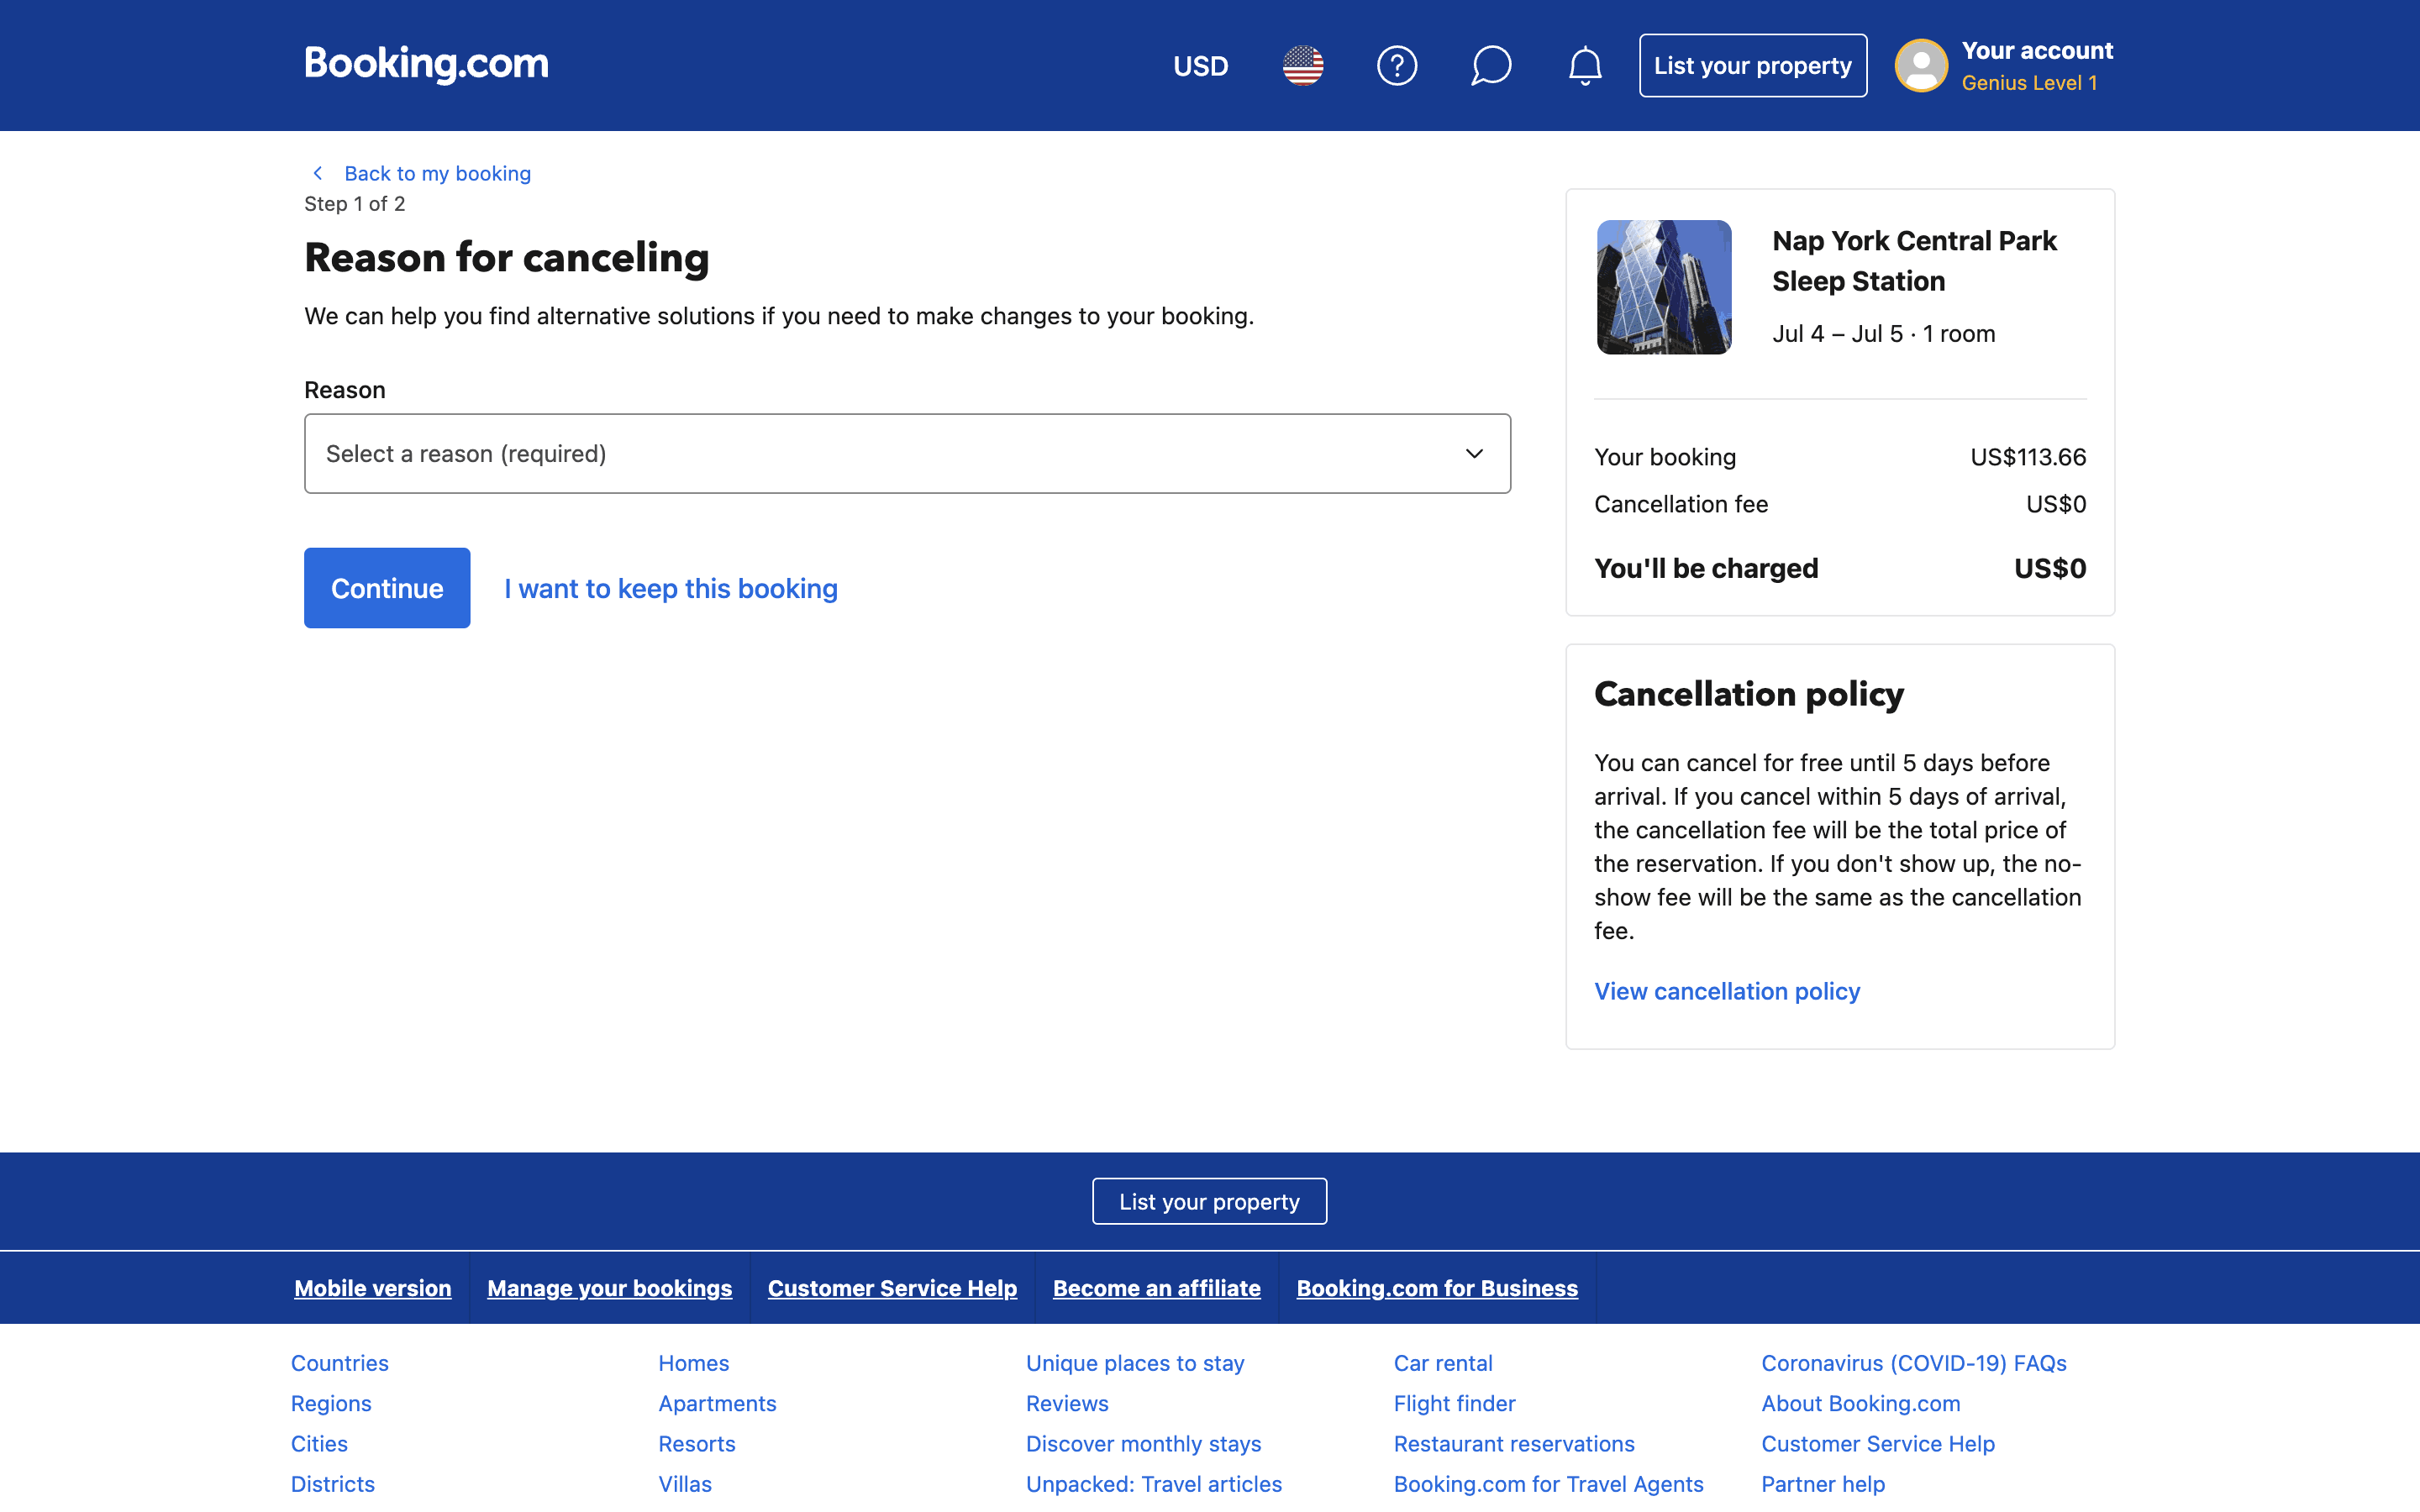This screenshot has height=1512, width=2420.
Task: Click the footer List your property button
Action: coord(1209,1201)
